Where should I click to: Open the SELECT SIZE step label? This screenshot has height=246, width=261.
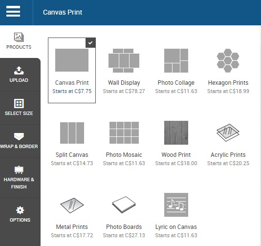tap(19, 114)
